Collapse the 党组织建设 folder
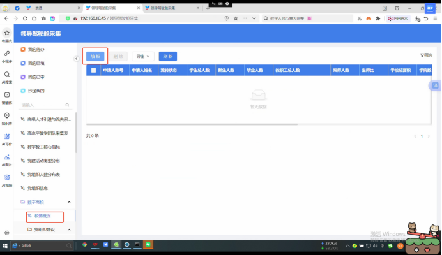The width and height of the screenshot is (442, 255). [x=69, y=229]
